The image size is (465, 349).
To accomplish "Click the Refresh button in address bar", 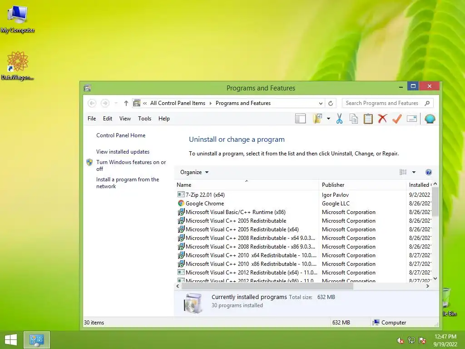I will click(331, 103).
